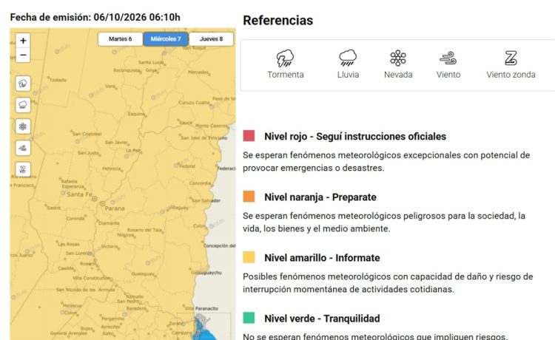The height and width of the screenshot is (340, 555).
Task: Click Curuzu Cuatia label on the map
Action: 194,103
